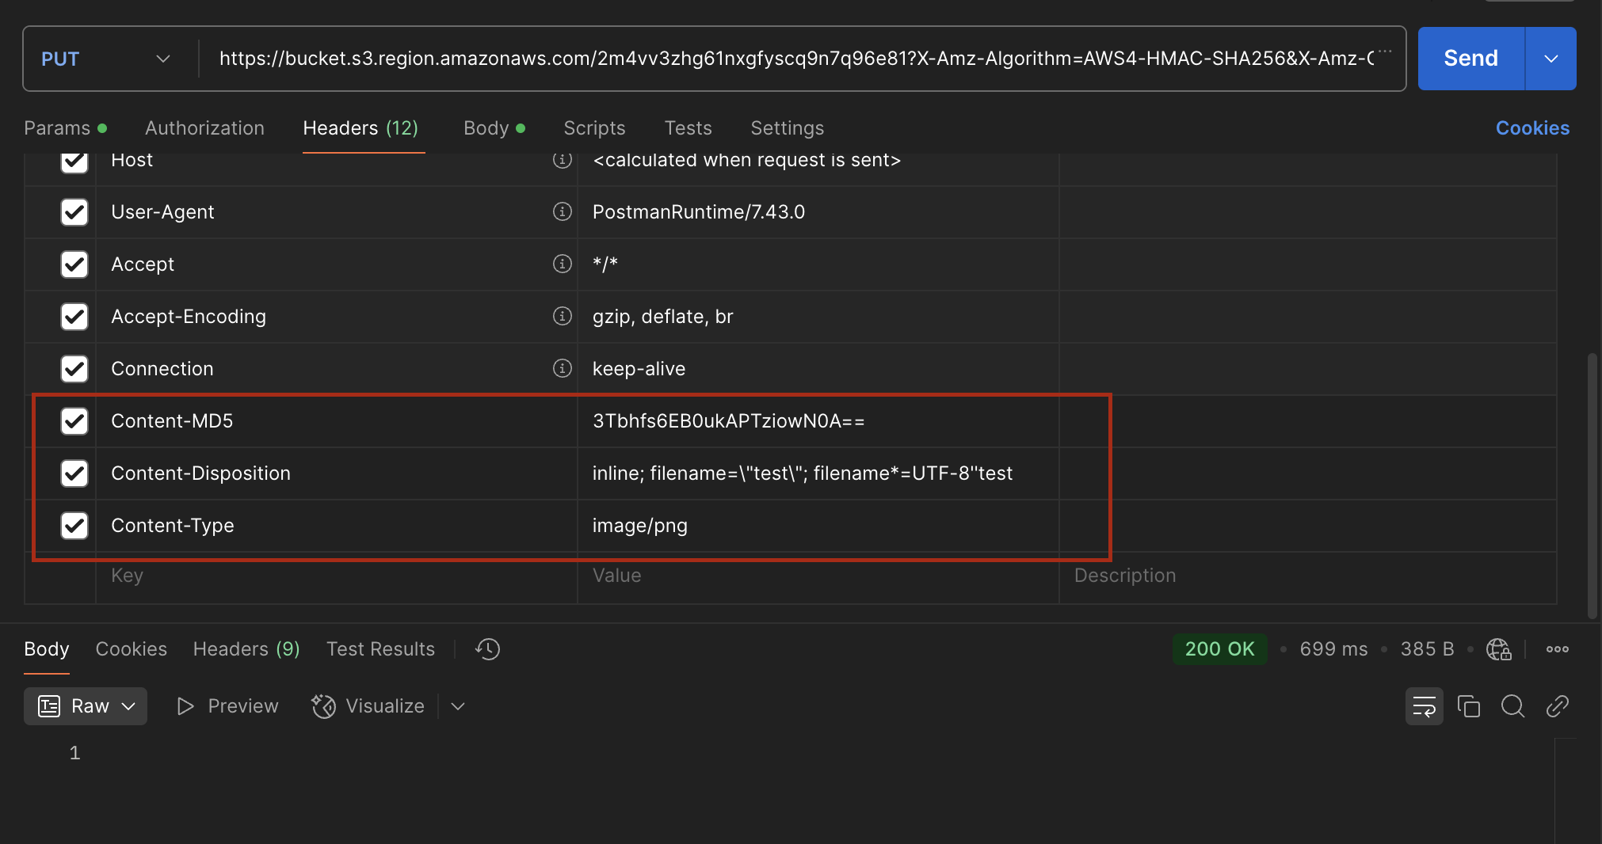Disable the Content-Type header

coord(74,526)
